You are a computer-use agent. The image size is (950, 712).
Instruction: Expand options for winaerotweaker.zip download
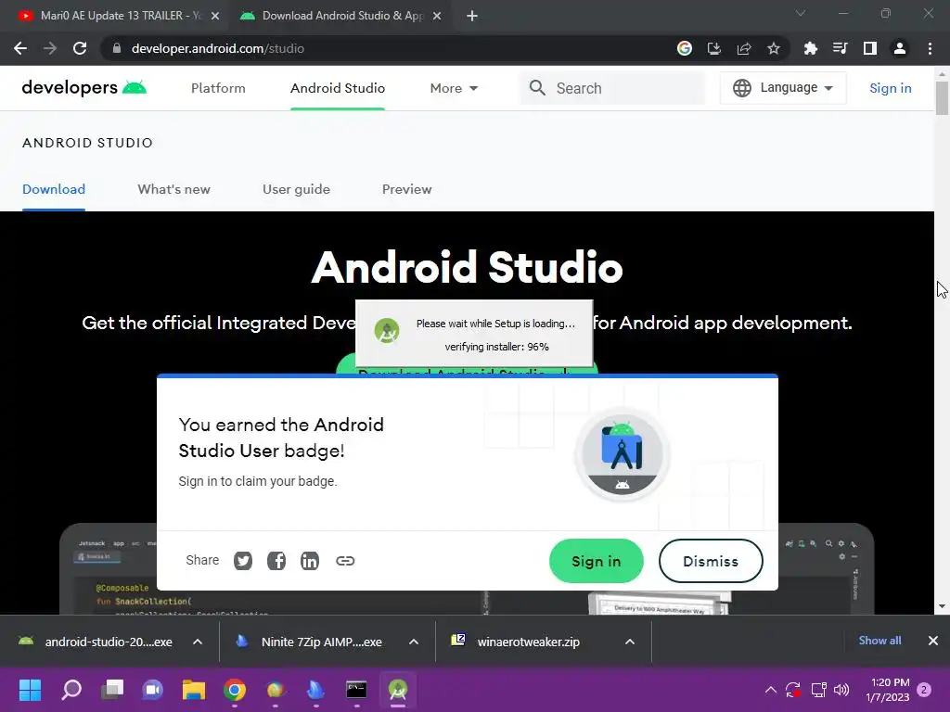tap(630, 642)
